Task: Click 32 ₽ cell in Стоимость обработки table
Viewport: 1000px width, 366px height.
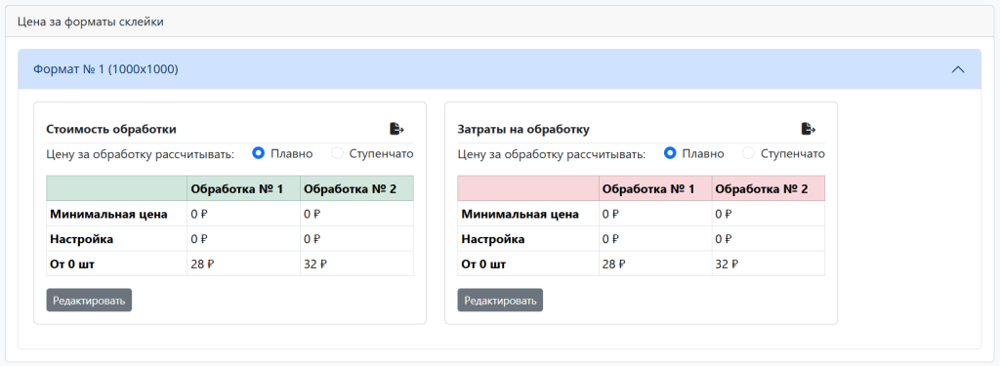Action: point(356,264)
